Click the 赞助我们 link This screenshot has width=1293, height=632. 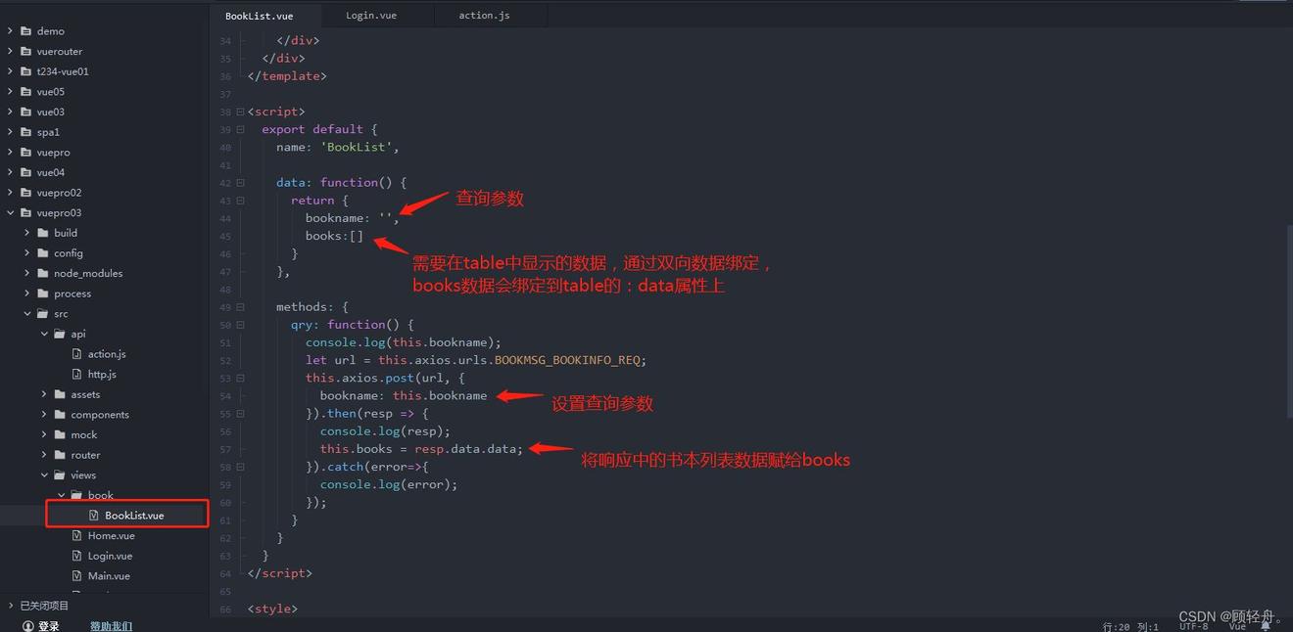[x=111, y=626]
